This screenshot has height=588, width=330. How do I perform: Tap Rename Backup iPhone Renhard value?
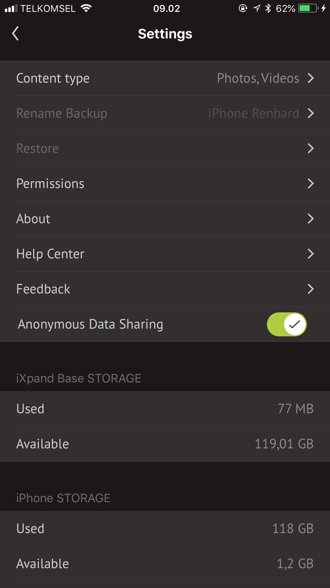[253, 114]
